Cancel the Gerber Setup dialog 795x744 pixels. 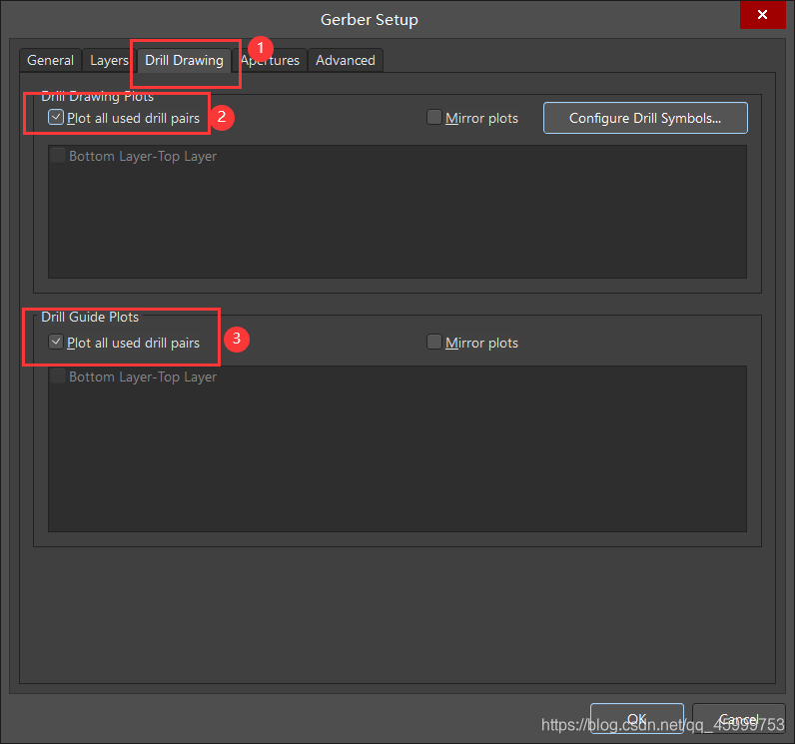point(738,719)
